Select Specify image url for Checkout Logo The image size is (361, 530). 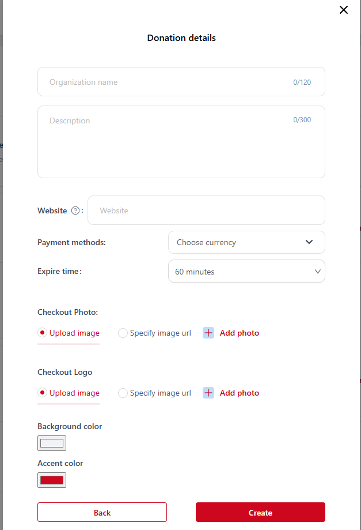pos(123,393)
